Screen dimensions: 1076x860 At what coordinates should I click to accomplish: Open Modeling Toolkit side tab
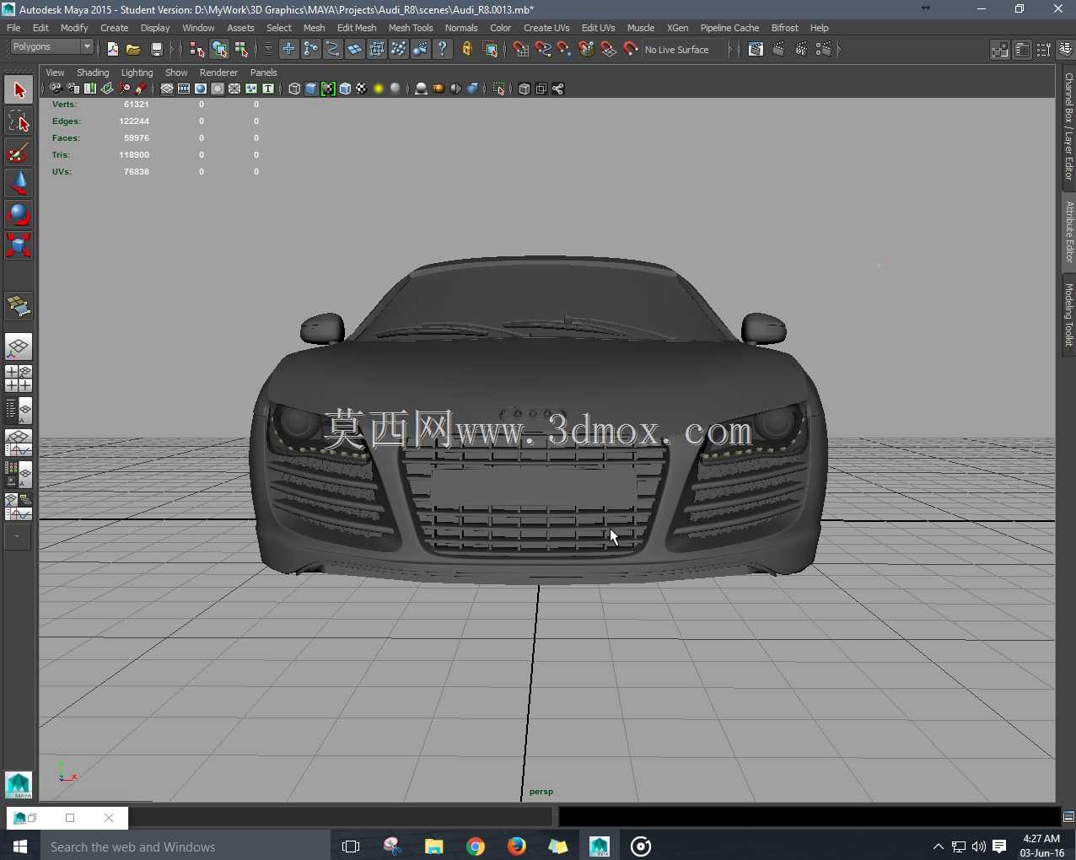coord(1068,314)
